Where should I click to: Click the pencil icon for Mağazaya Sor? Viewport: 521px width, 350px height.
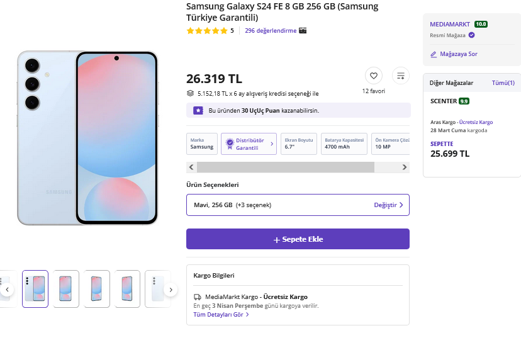pos(434,54)
